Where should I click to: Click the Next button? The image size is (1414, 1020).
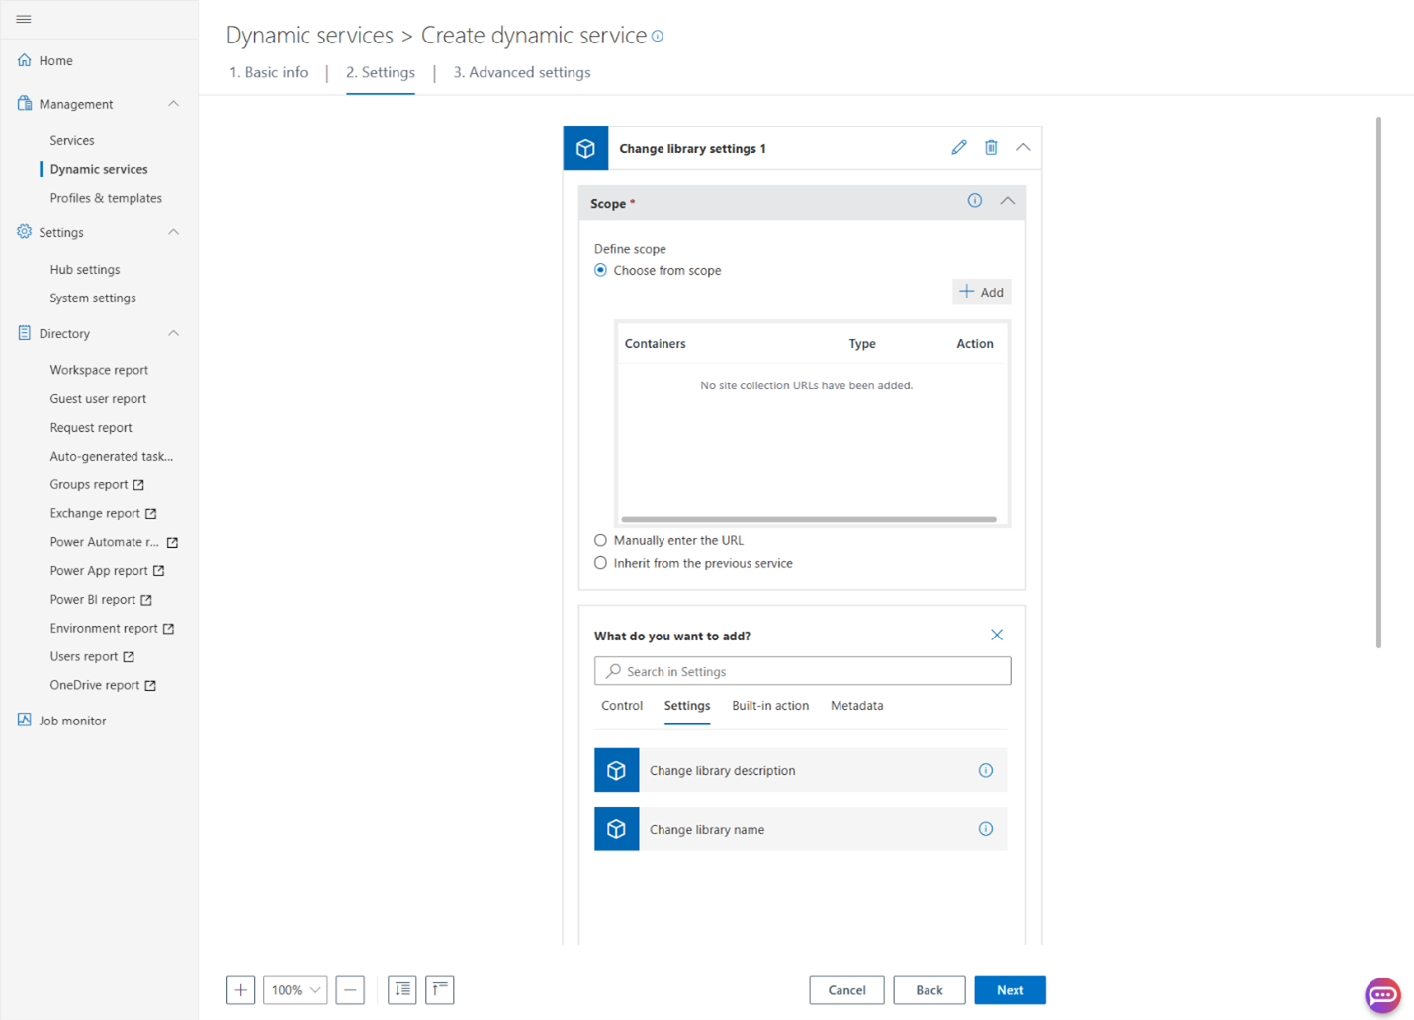pyautogui.click(x=1010, y=989)
